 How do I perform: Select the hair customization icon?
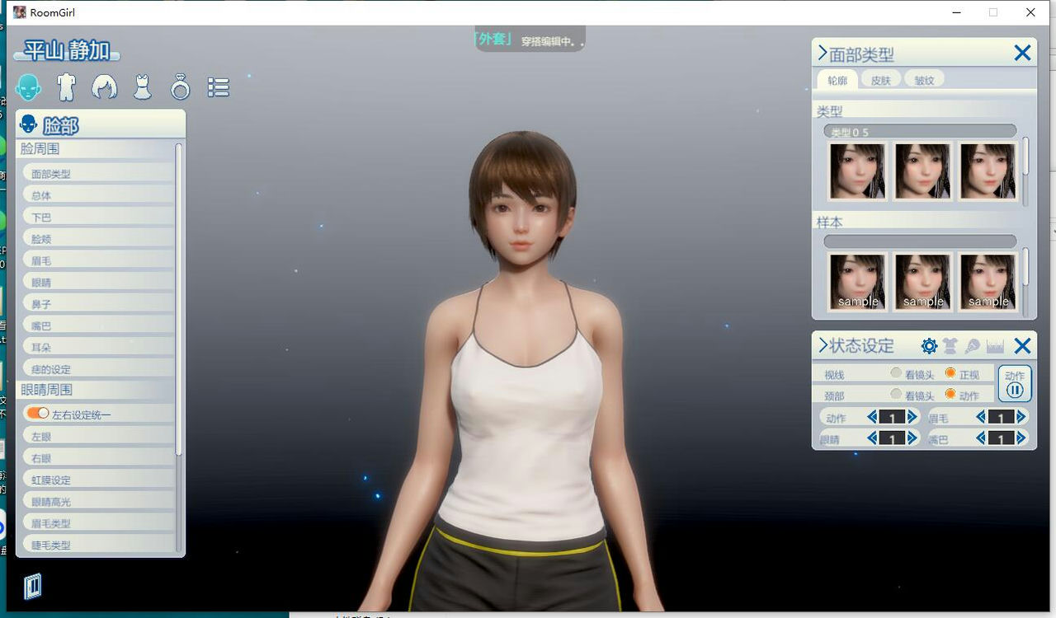(x=106, y=86)
